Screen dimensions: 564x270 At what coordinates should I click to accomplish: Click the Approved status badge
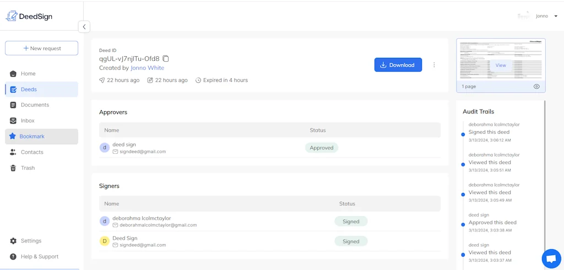pos(322,148)
